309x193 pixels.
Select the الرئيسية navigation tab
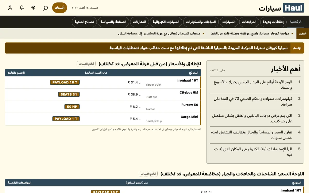(x=295, y=22)
